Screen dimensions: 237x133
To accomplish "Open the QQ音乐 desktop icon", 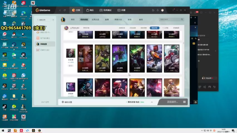I will pyautogui.click(x=4, y=76).
